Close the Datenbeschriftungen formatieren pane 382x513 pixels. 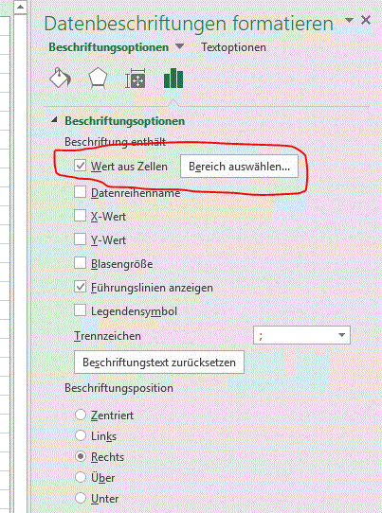click(x=366, y=20)
